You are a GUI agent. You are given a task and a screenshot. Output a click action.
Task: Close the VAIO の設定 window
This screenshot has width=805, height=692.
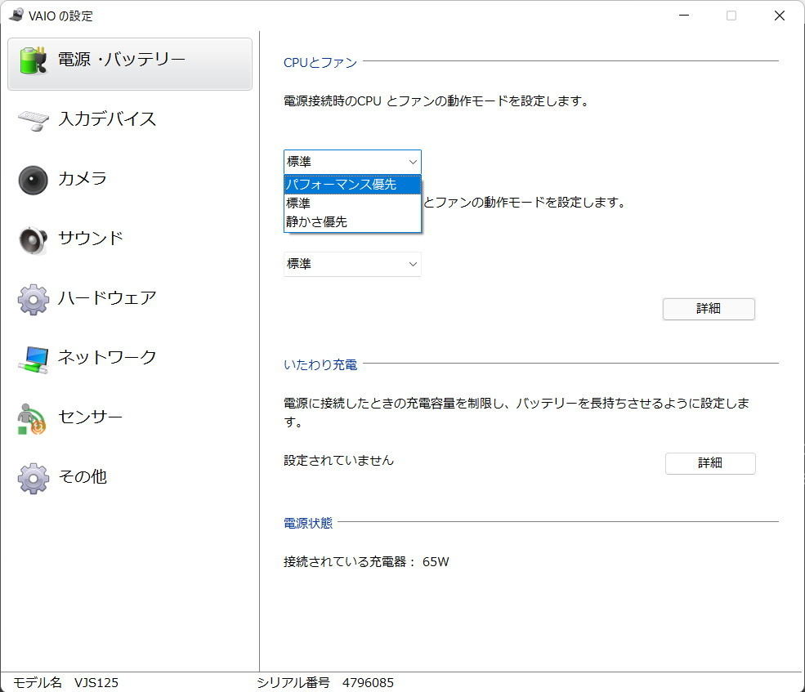pyautogui.click(x=780, y=16)
